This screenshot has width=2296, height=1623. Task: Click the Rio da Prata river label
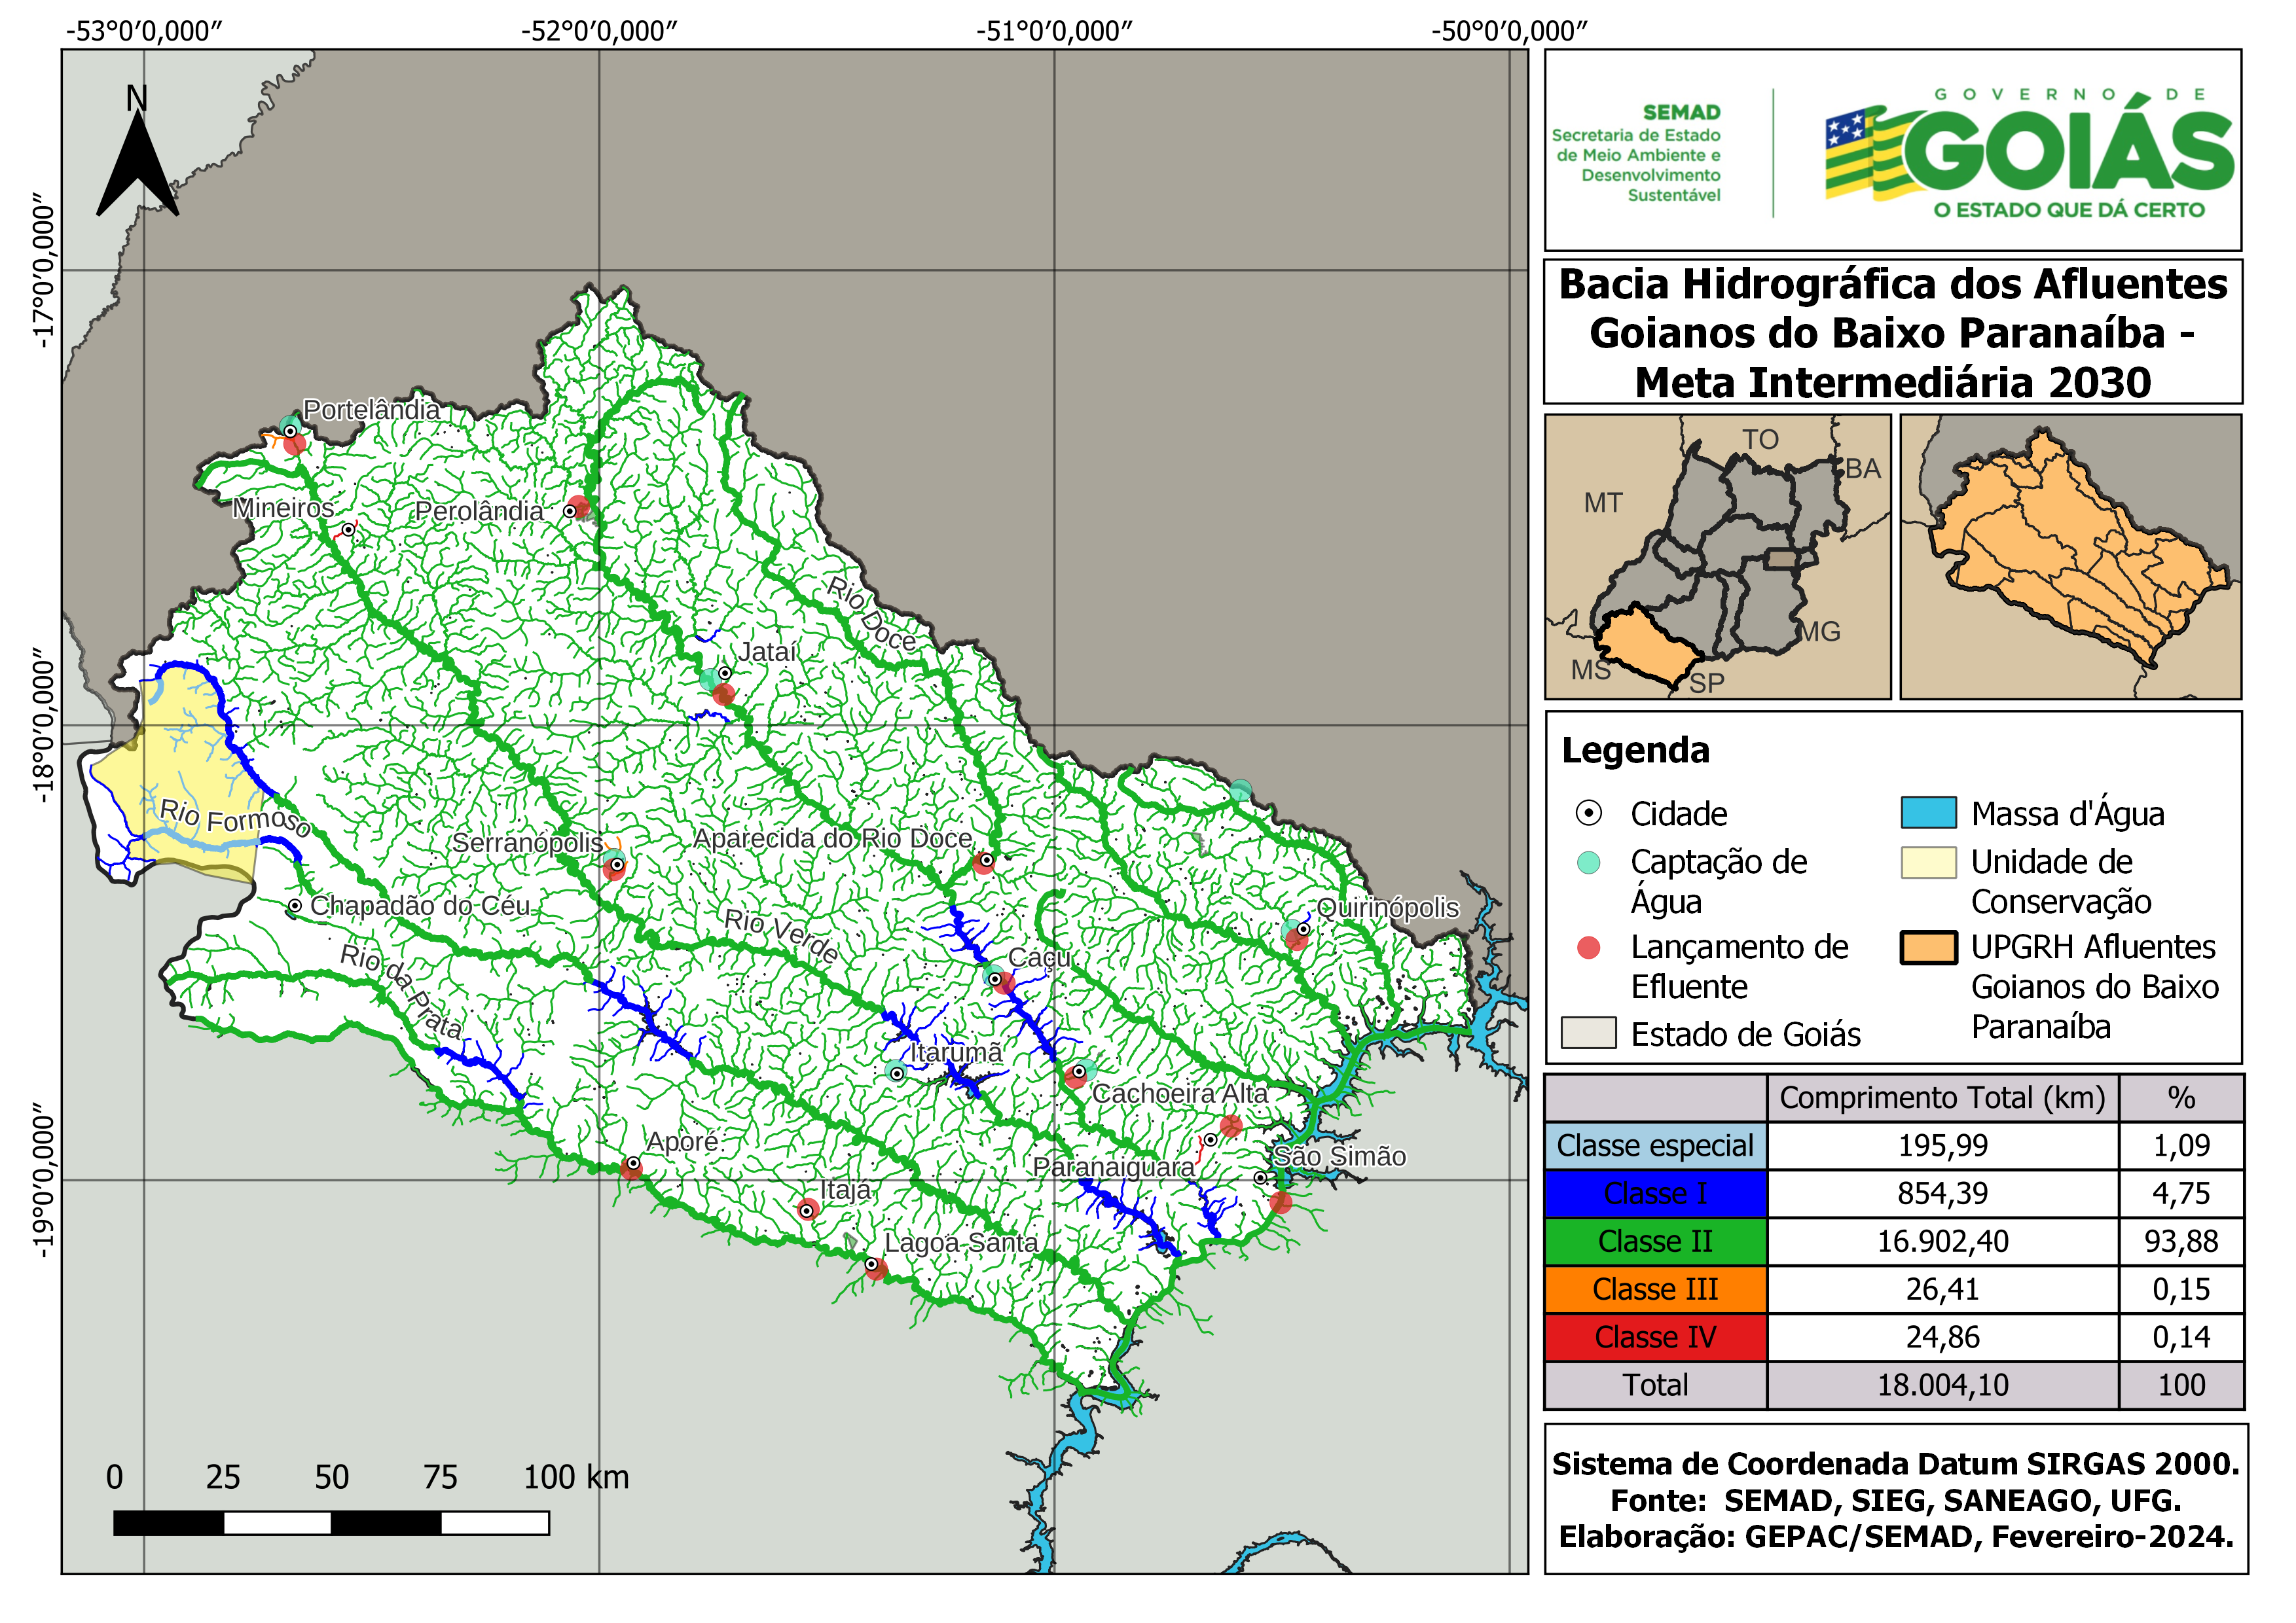402,990
